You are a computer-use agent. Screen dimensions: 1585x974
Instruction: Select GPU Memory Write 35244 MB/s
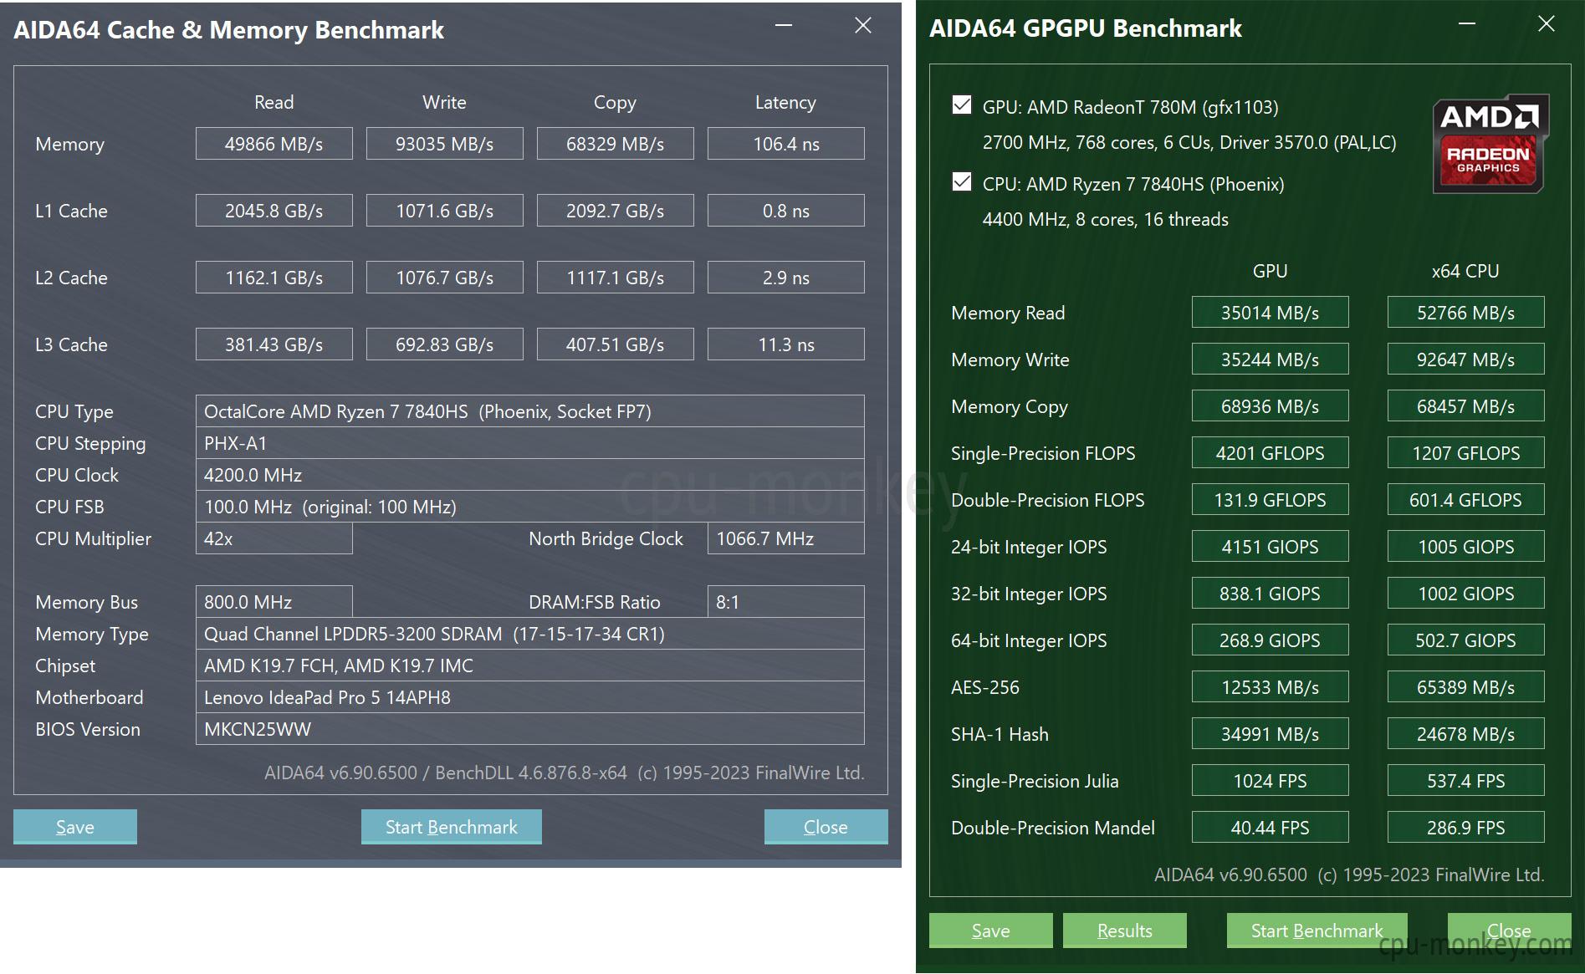click(1271, 360)
